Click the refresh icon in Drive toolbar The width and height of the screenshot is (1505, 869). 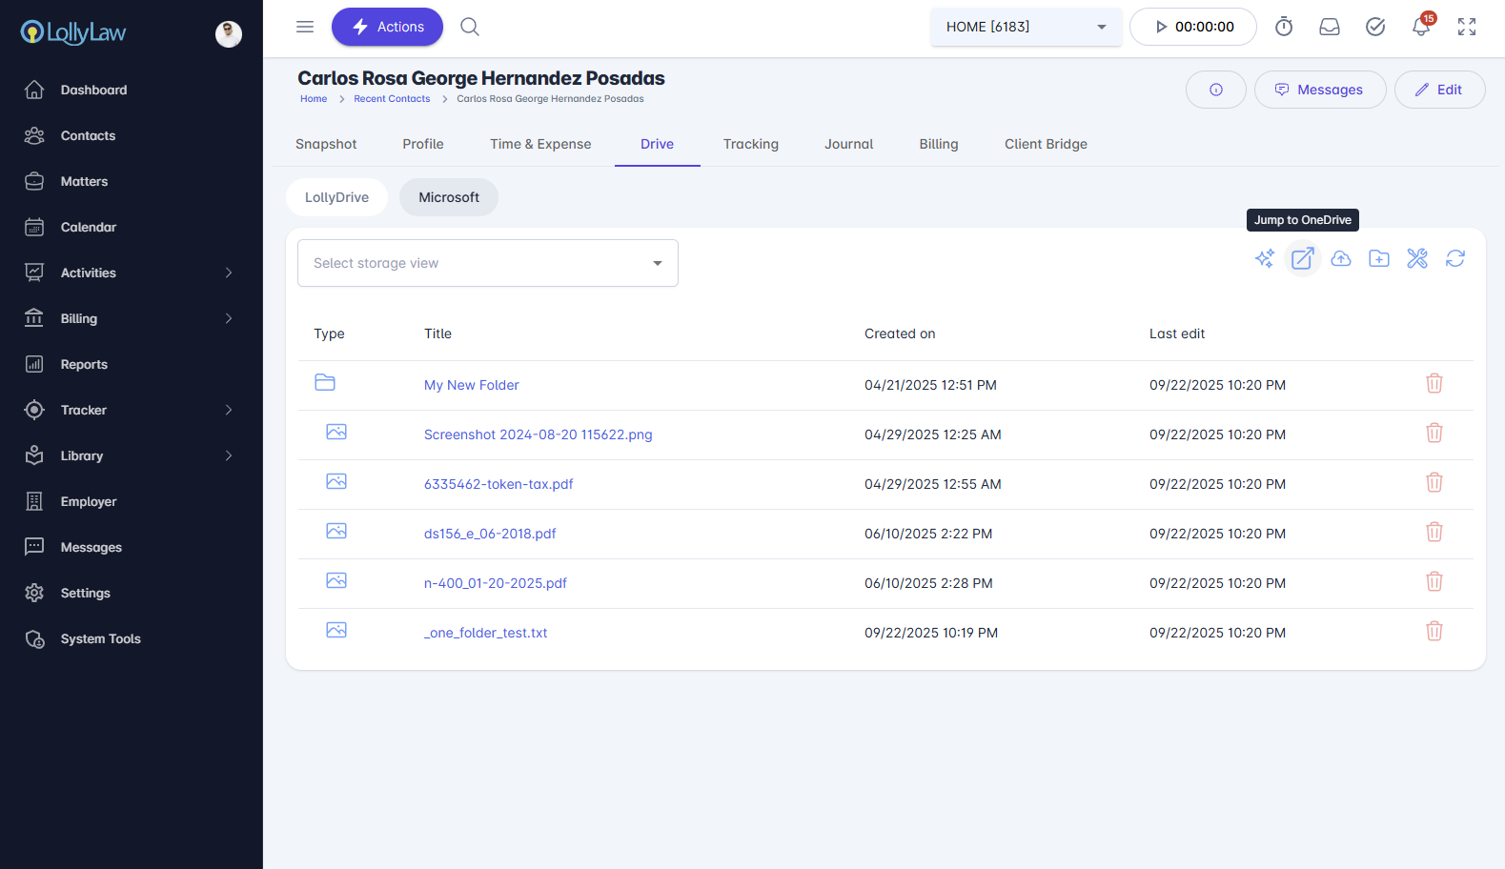point(1454,258)
